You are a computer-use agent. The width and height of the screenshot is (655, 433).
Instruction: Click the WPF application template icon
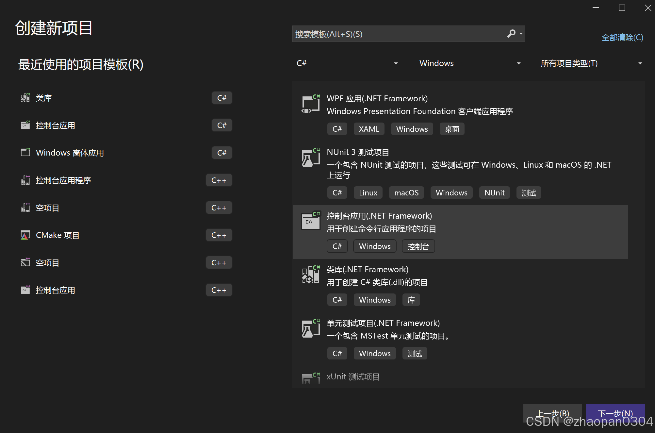(310, 104)
